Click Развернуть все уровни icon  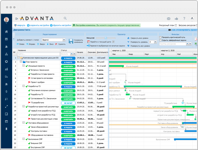coord(128,46)
